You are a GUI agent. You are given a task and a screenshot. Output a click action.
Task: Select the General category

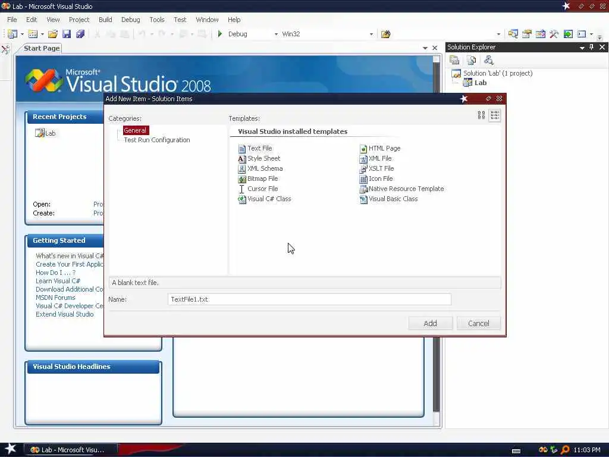136,130
